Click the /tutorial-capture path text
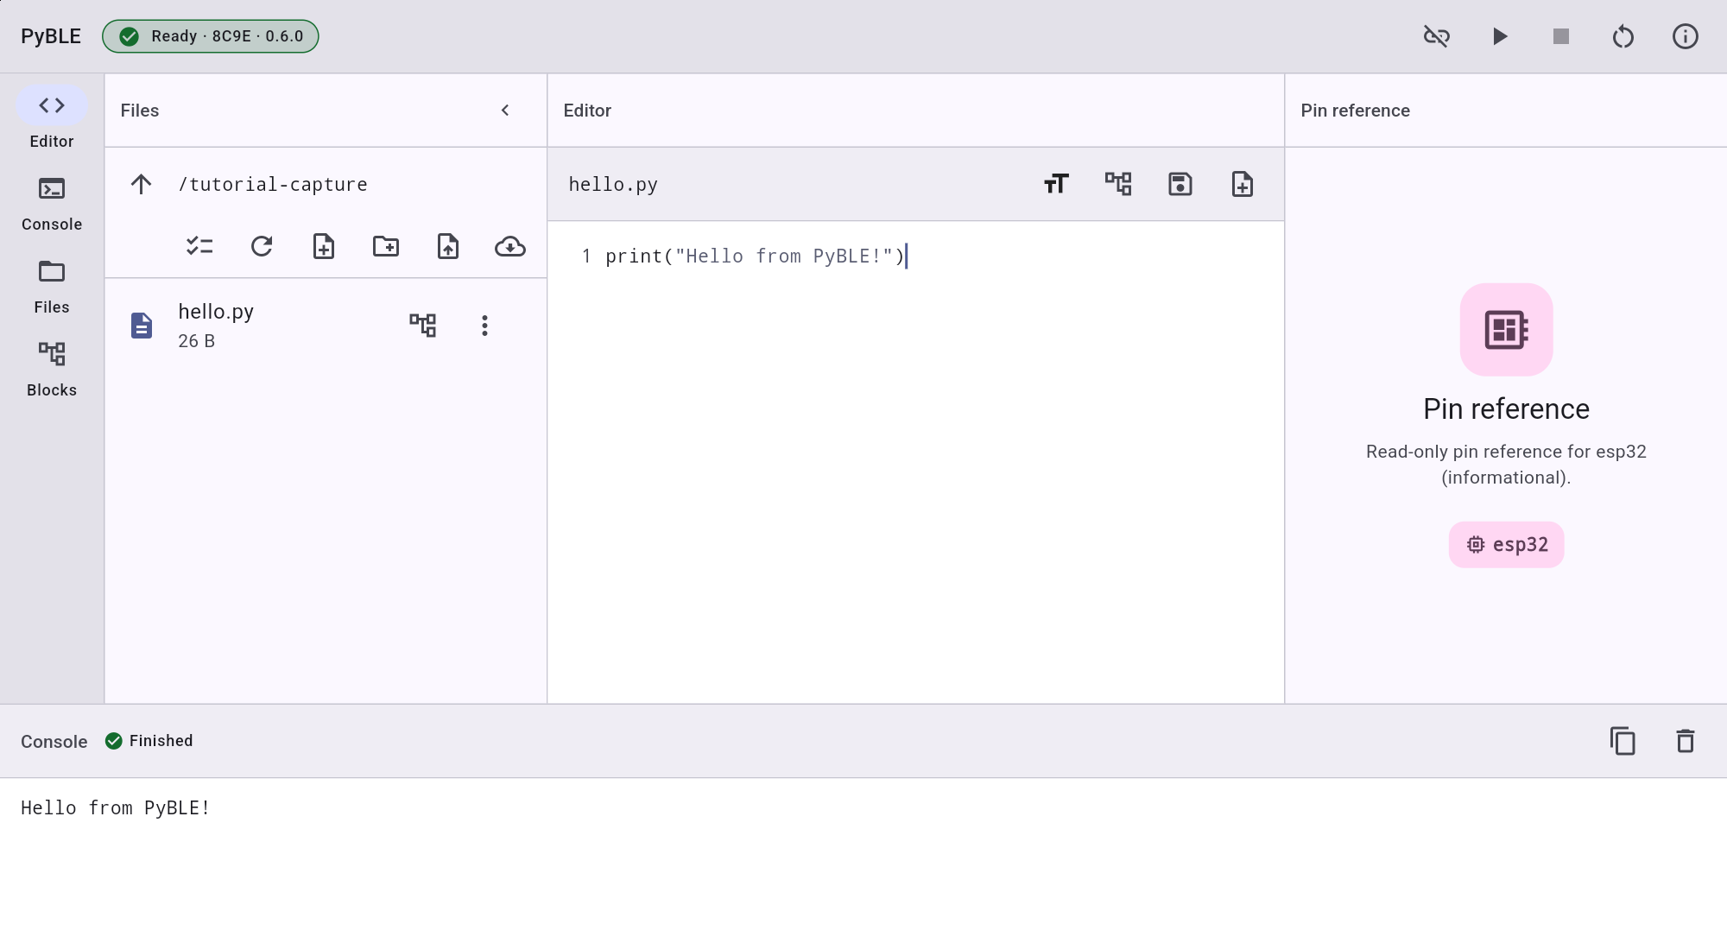The width and height of the screenshot is (1727, 943). click(273, 184)
